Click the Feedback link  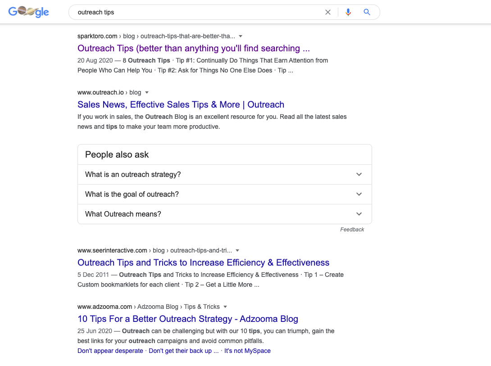click(352, 230)
